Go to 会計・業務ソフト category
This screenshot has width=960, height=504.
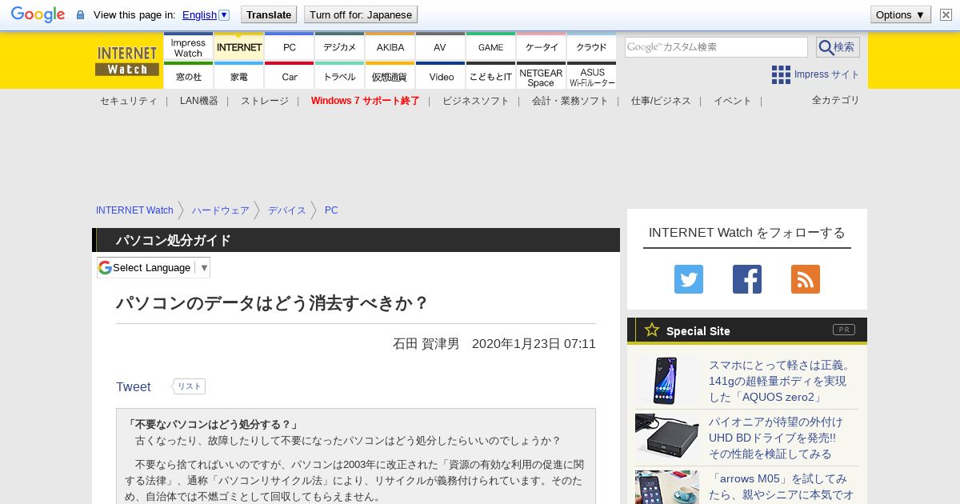pyautogui.click(x=570, y=101)
